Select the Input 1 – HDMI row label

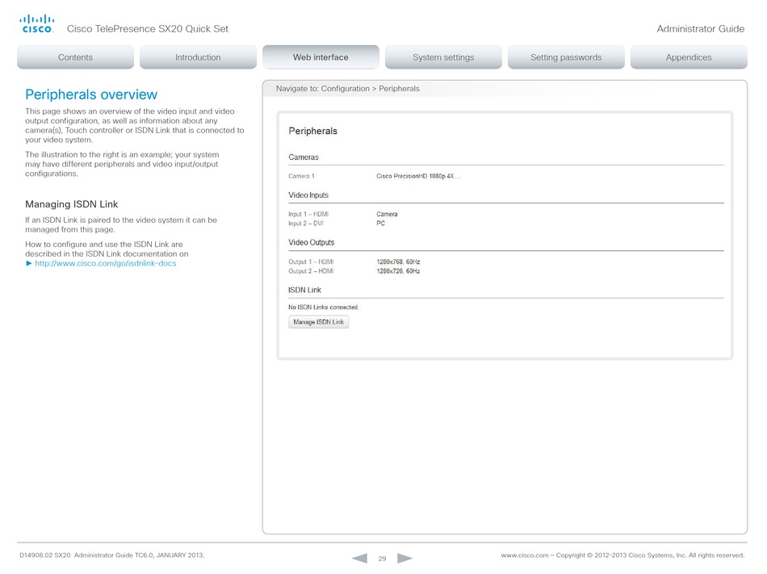(308, 214)
